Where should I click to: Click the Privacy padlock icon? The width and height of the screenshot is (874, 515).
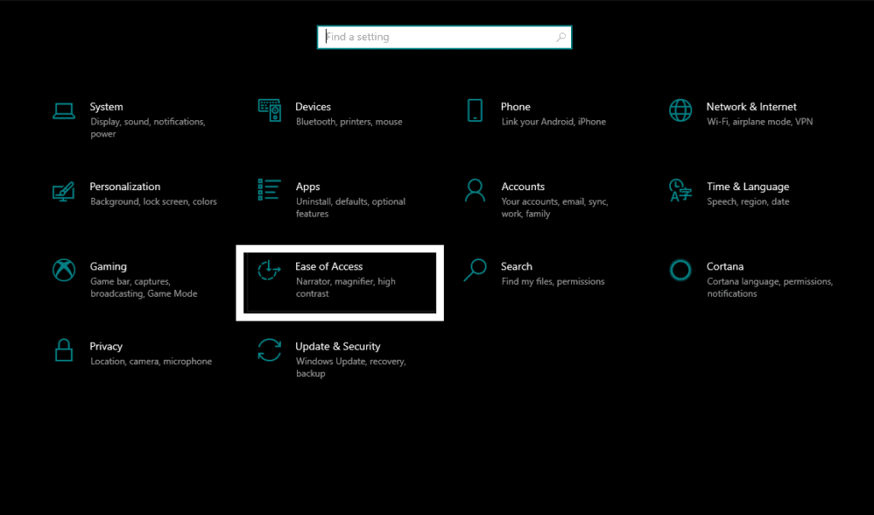pos(64,350)
